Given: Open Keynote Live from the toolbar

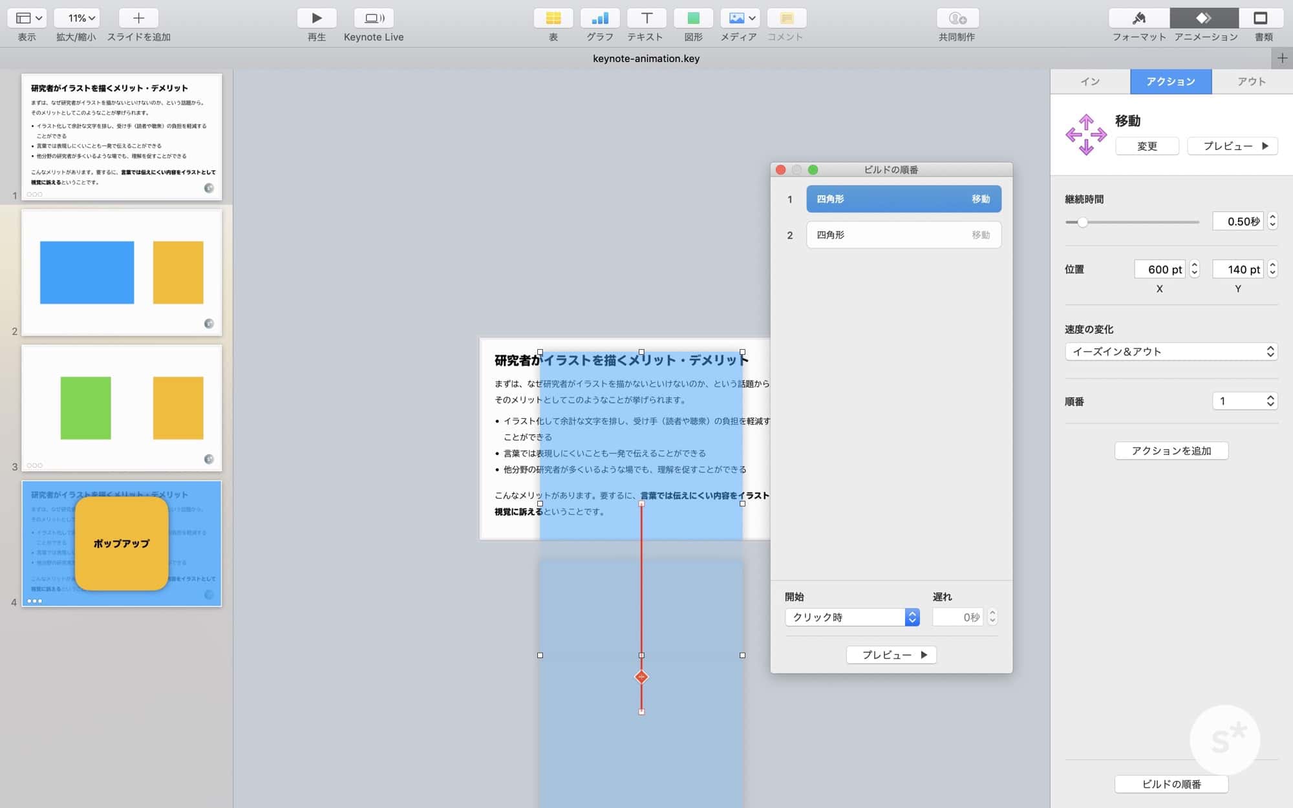Looking at the screenshot, I should click(x=374, y=18).
